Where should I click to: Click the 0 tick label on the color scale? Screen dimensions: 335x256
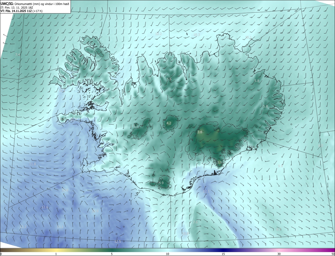tap(1, 254)
